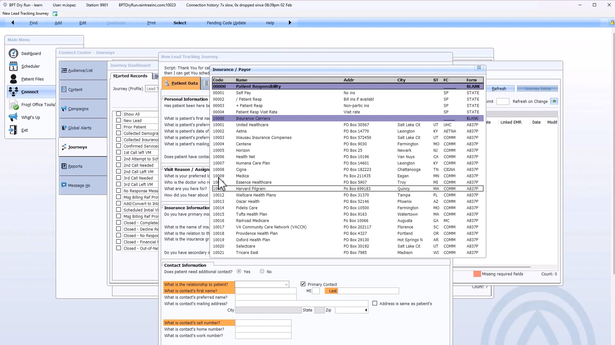Click the Select menu item
615x345 pixels.
(180, 23)
